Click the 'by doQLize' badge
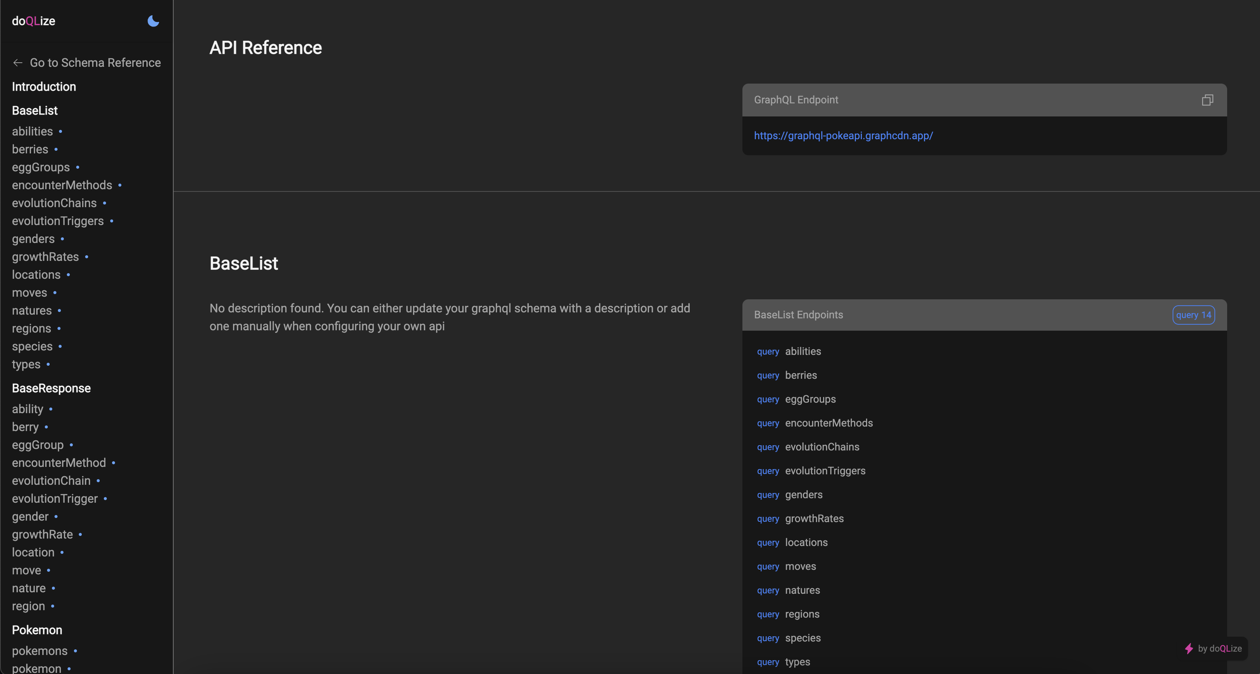 click(1213, 649)
